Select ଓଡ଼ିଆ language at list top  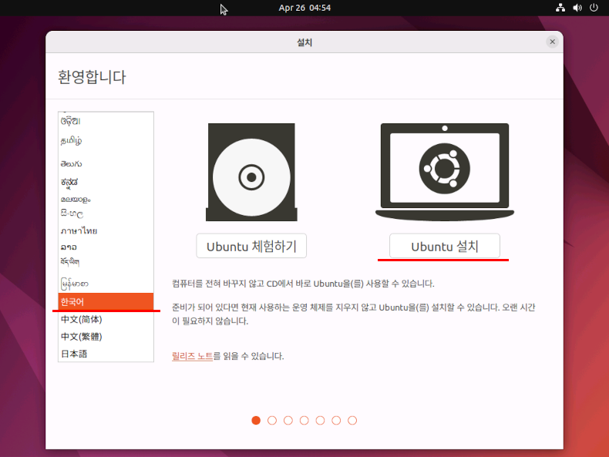click(106, 121)
